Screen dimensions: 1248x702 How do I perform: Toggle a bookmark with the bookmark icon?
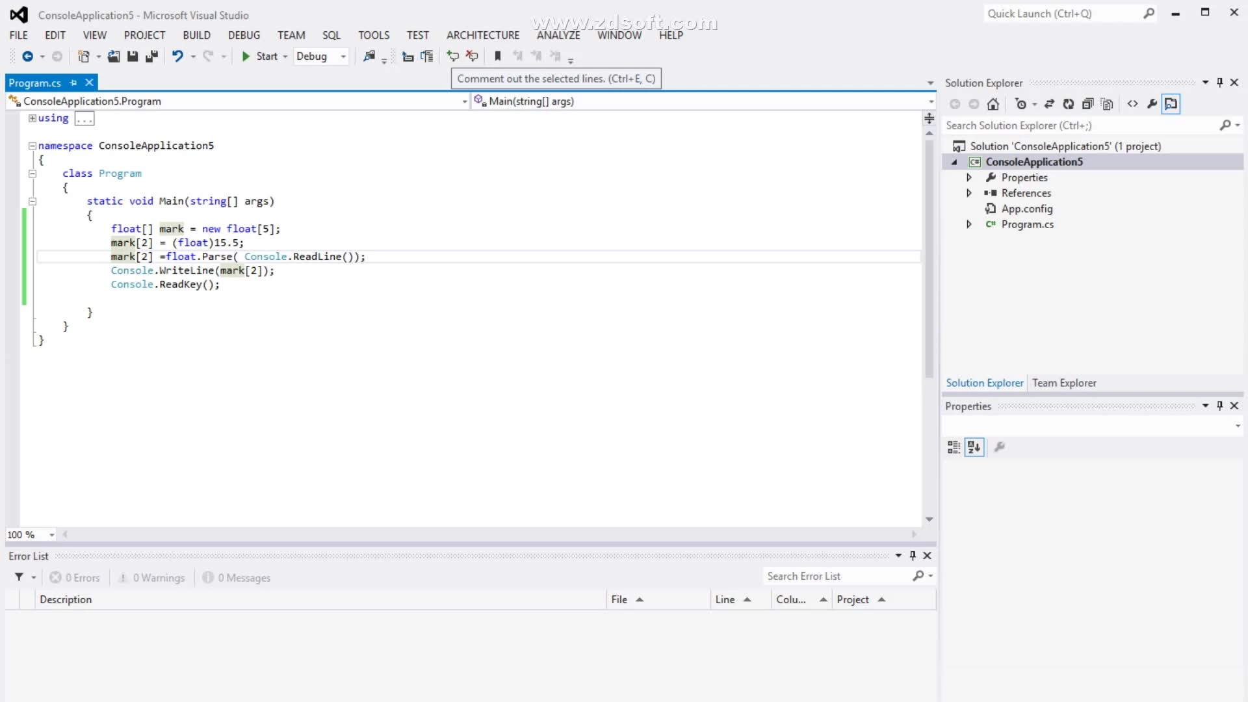pyautogui.click(x=498, y=57)
